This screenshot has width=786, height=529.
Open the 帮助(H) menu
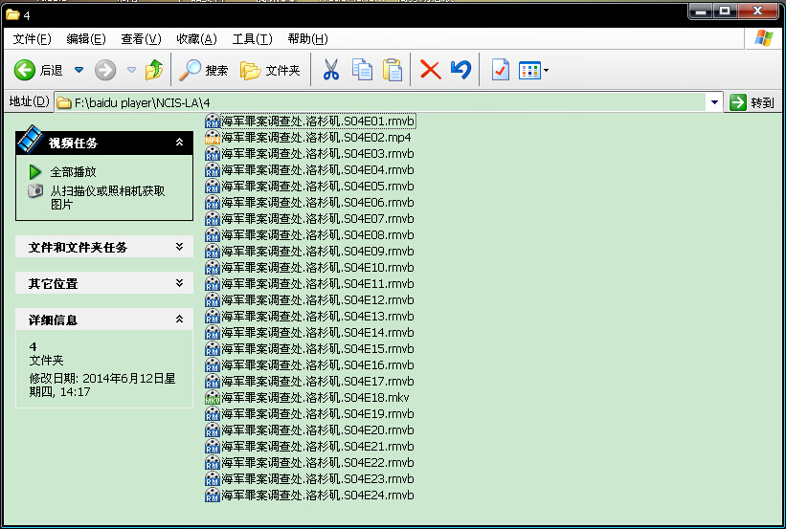(307, 39)
